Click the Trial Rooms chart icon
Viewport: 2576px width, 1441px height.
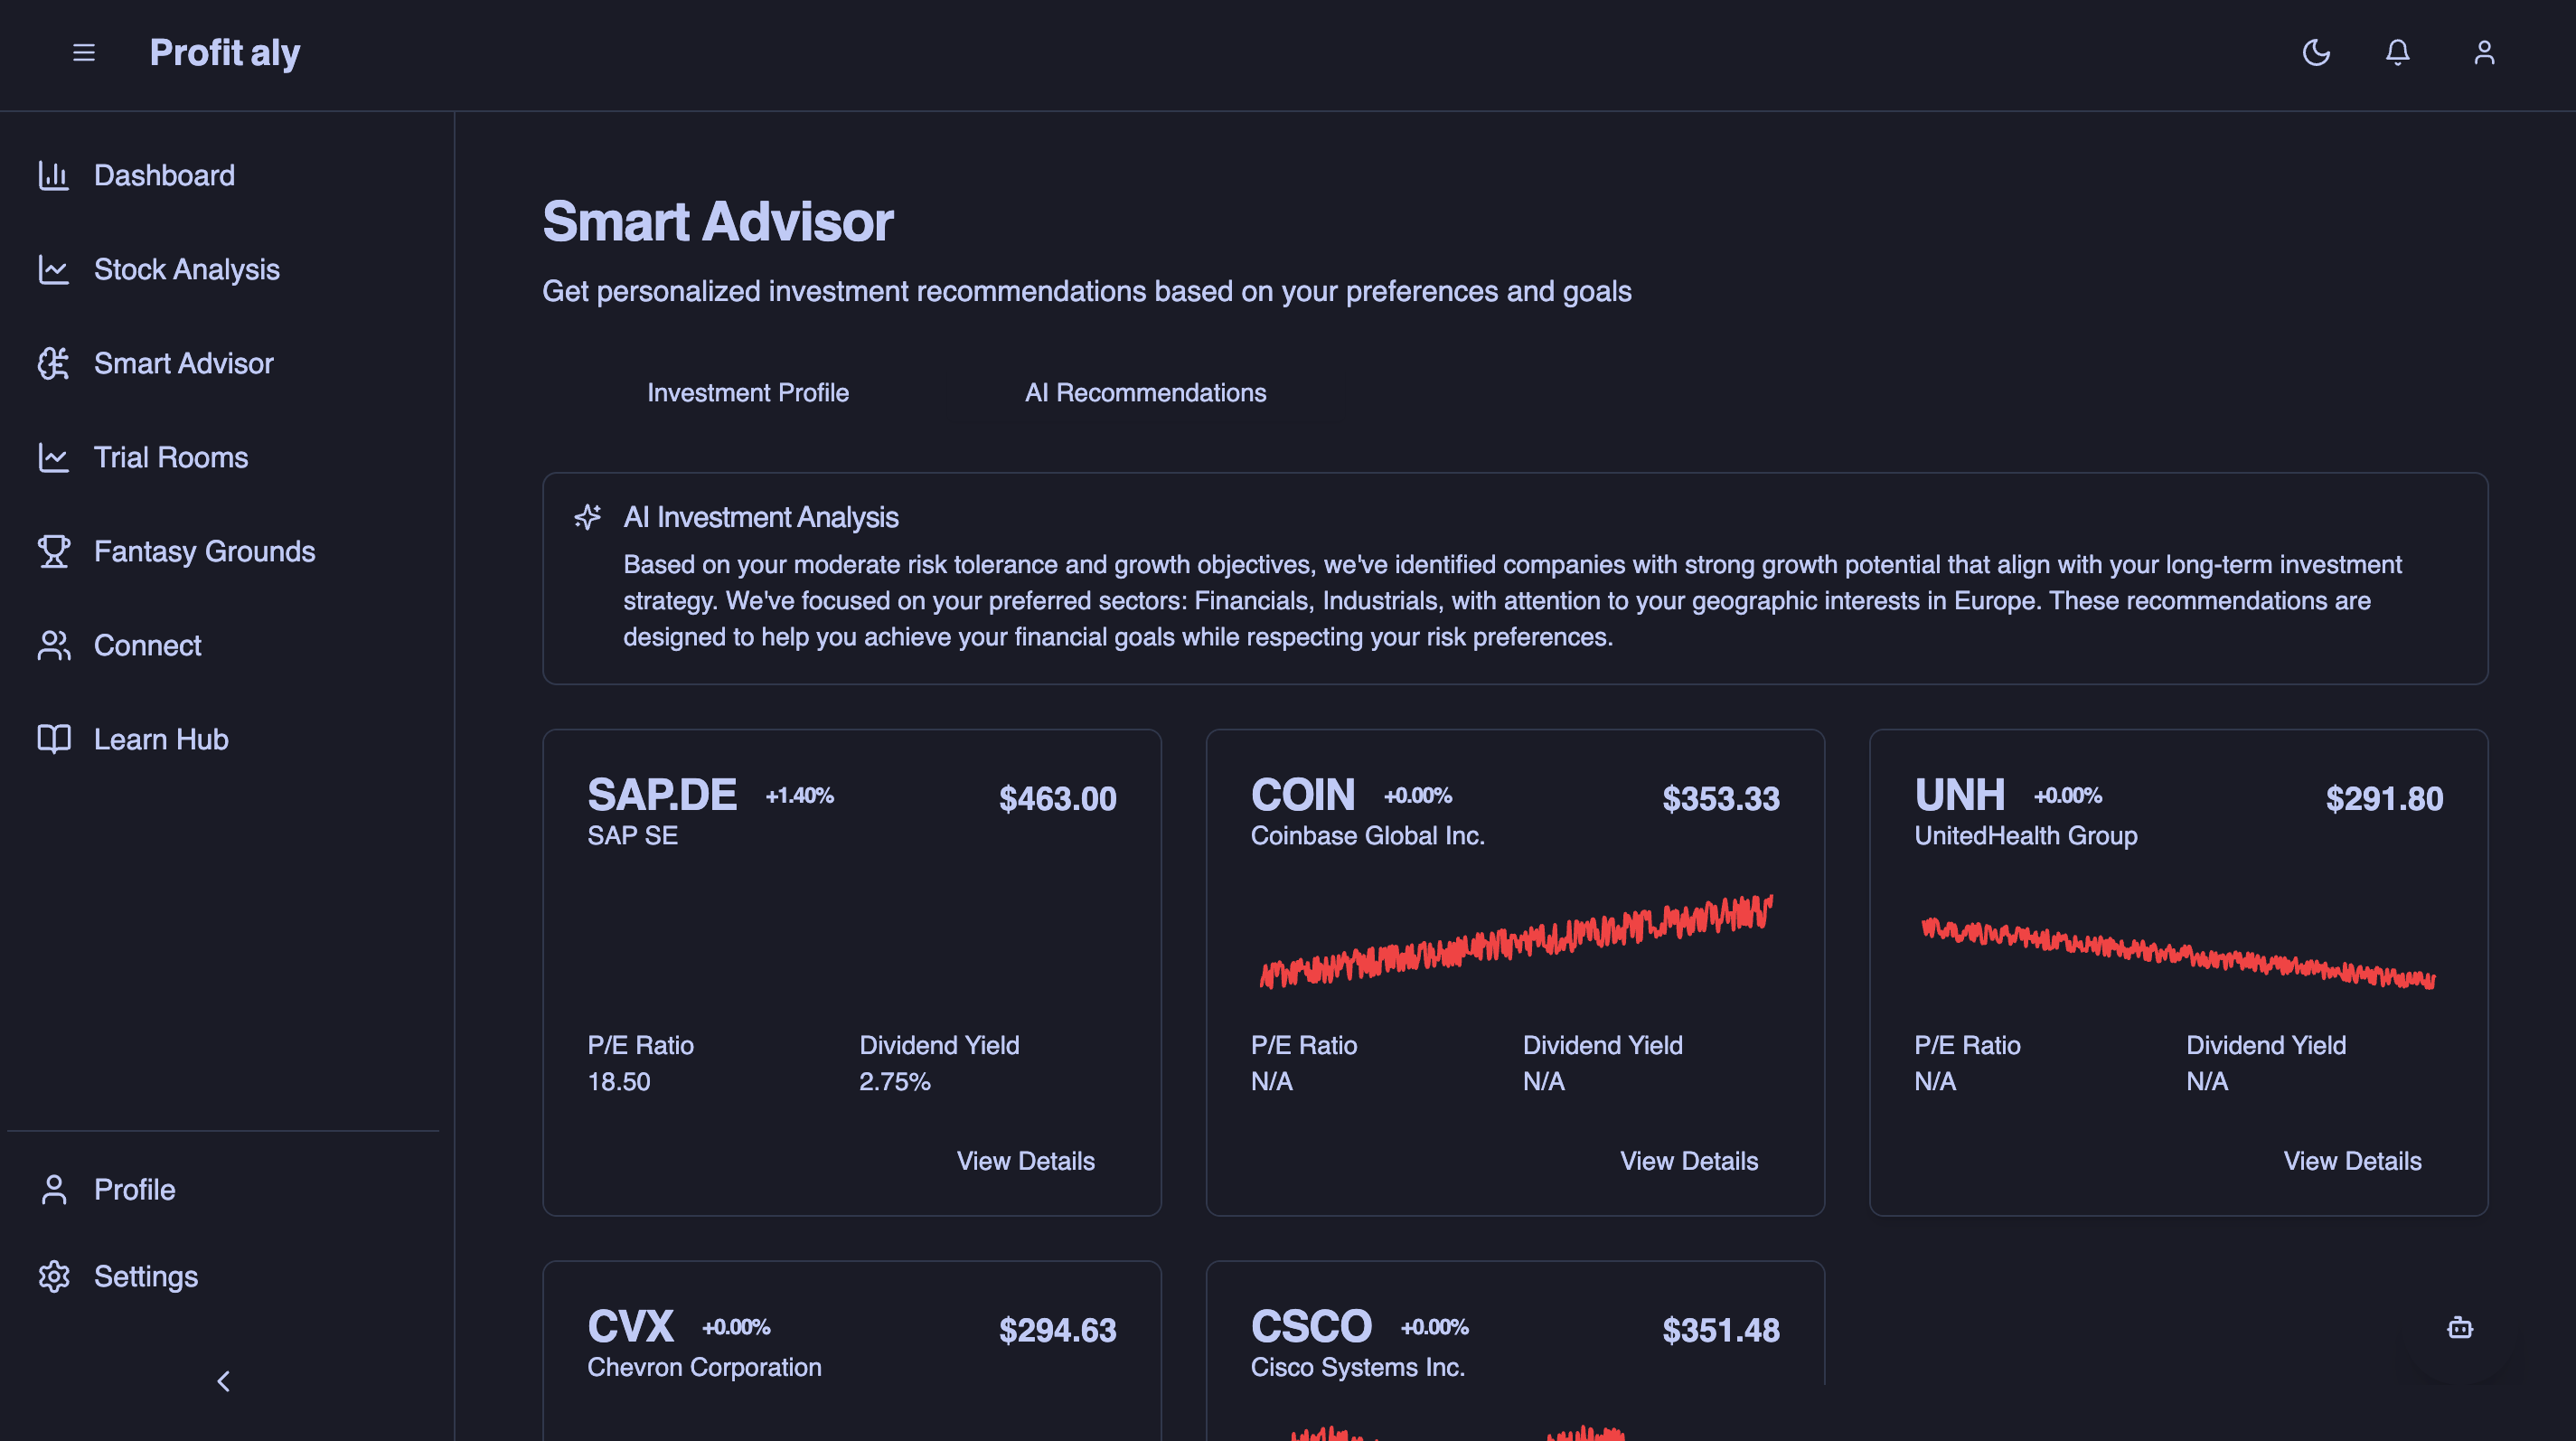pos(53,458)
